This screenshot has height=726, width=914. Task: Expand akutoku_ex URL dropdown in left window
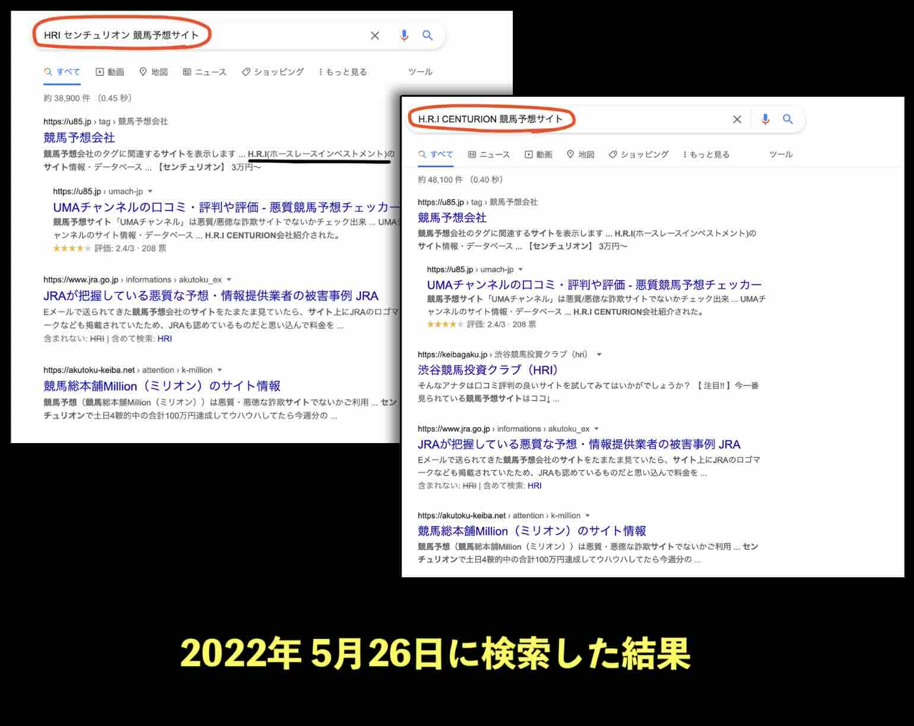[x=229, y=280]
